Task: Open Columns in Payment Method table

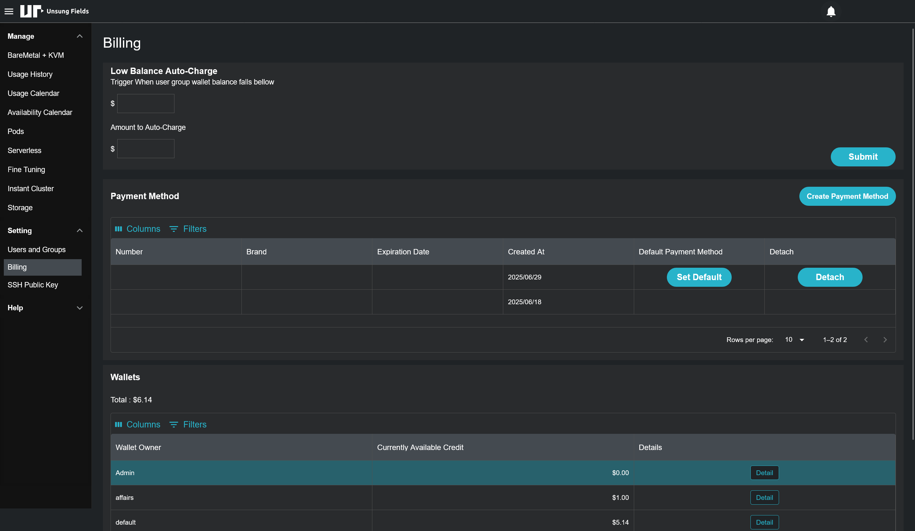Action: (x=138, y=229)
